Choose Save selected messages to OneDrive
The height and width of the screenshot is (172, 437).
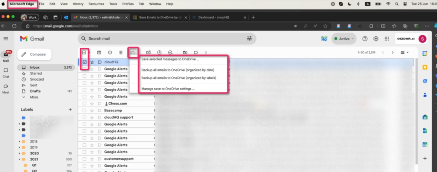pyautogui.click(x=170, y=59)
